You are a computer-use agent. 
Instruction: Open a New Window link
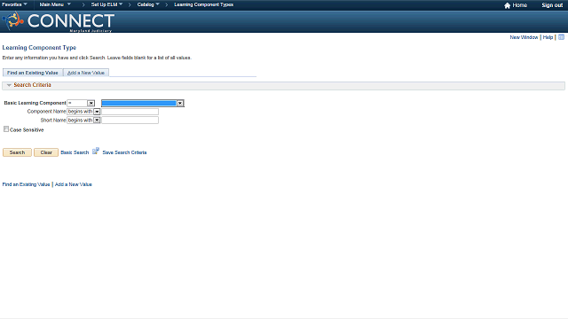coord(524,37)
